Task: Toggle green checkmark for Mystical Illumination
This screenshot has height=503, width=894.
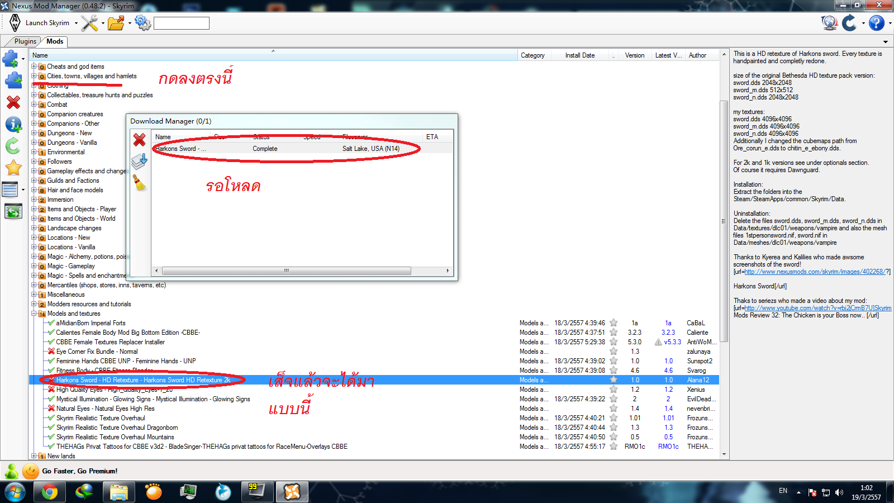Action: tap(51, 399)
